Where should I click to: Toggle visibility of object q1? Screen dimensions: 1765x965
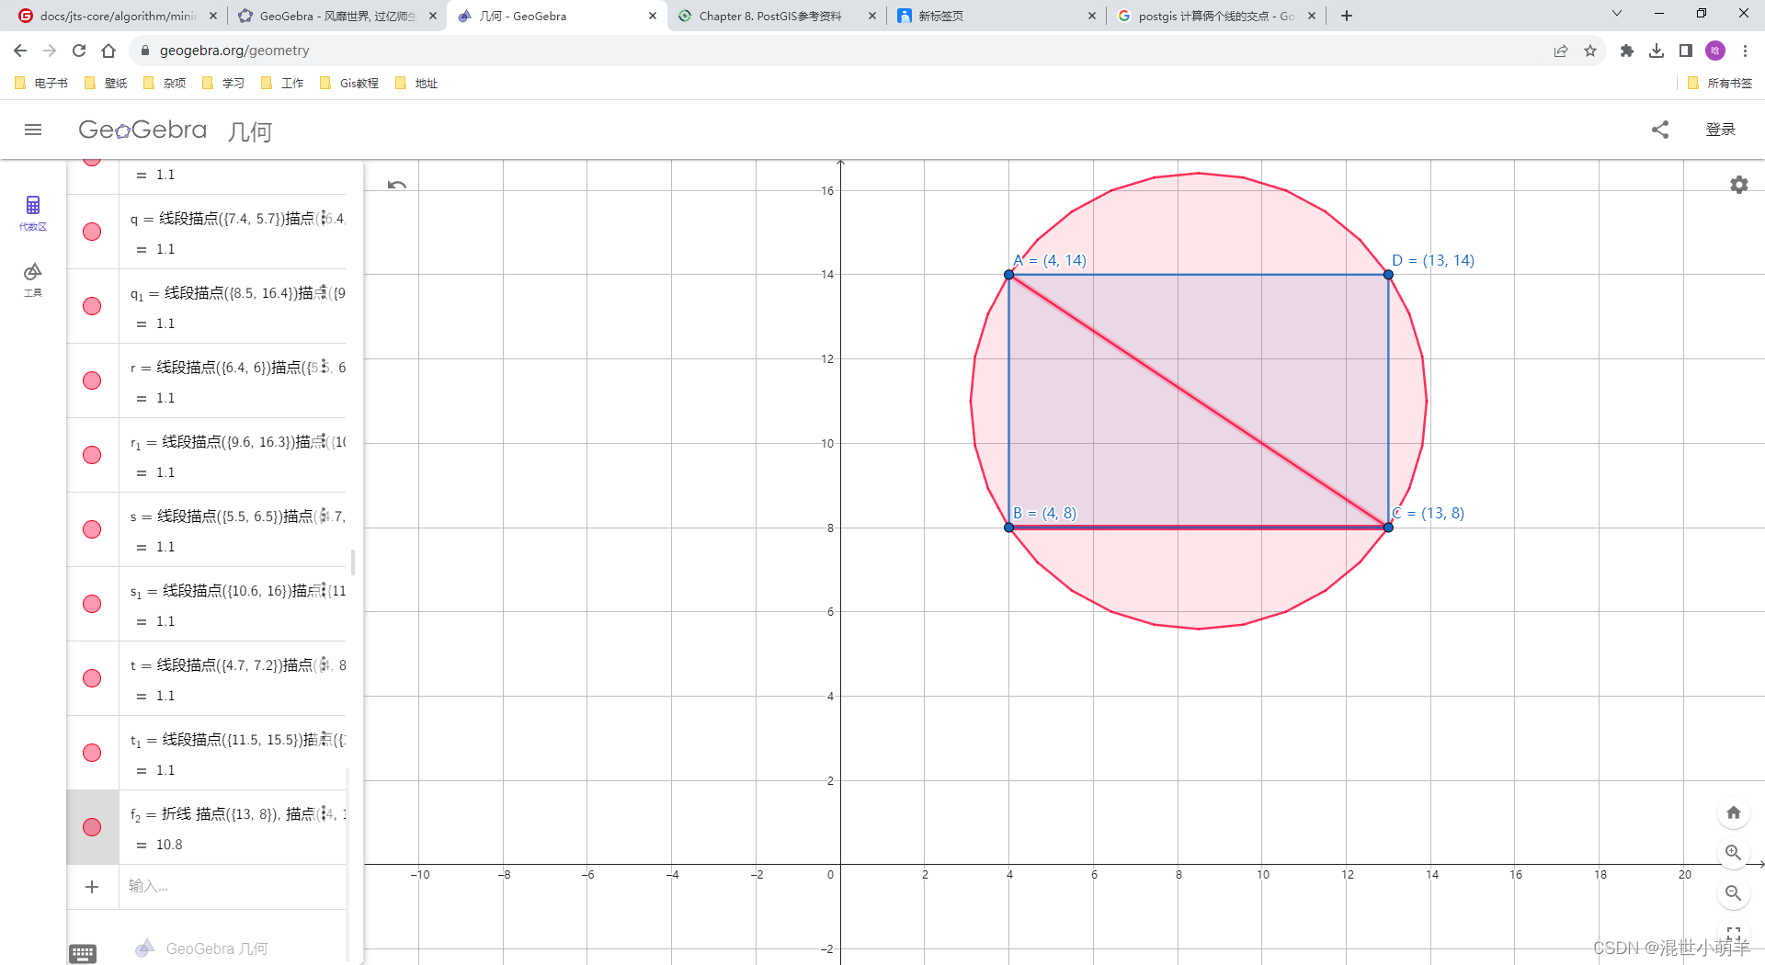[92, 306]
